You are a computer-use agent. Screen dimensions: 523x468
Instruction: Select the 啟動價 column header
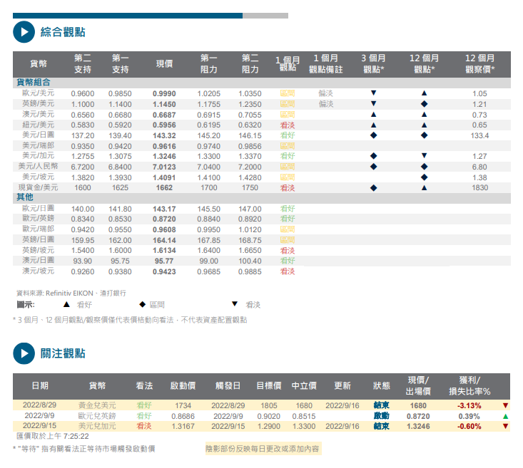click(x=183, y=385)
